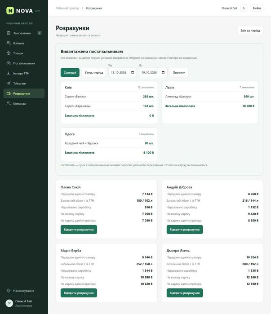Open Замовлення clipboard icon in sidebar
Viewport: 271px width, 314px height.
coord(9,33)
